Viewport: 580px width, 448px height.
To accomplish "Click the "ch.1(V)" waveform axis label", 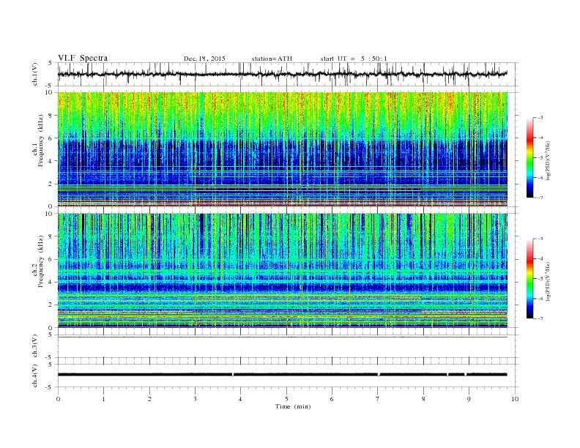I will 35,74.
